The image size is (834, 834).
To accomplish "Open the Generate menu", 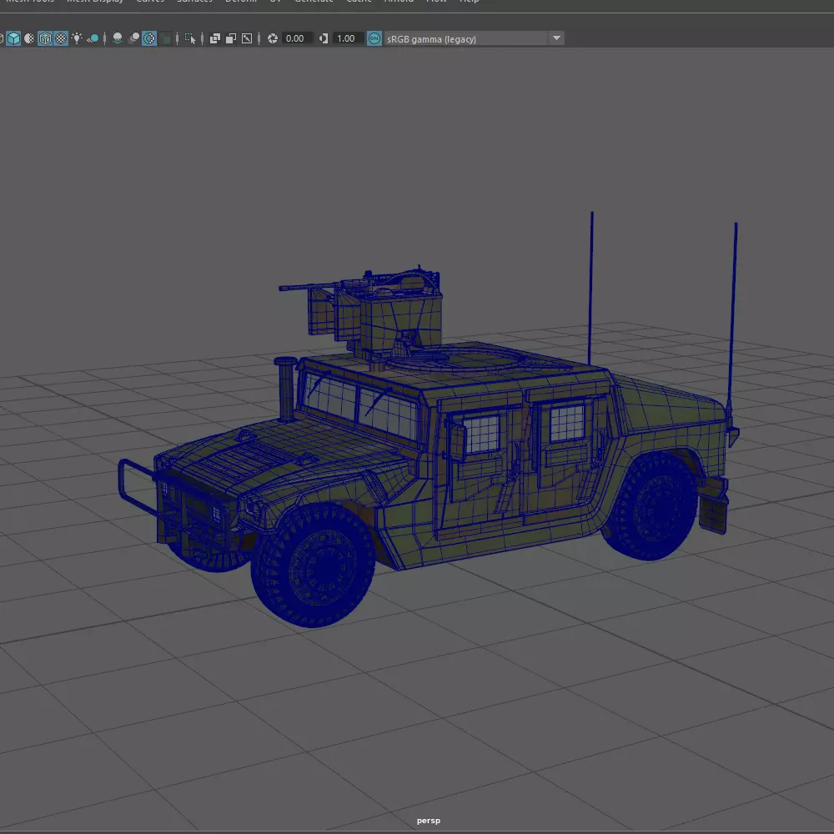I will tap(314, 2).
